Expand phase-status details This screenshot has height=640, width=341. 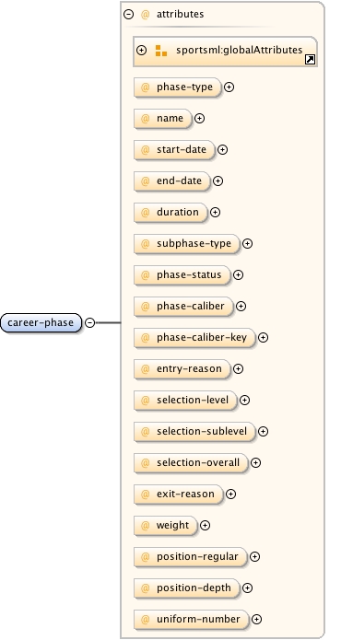point(238,275)
